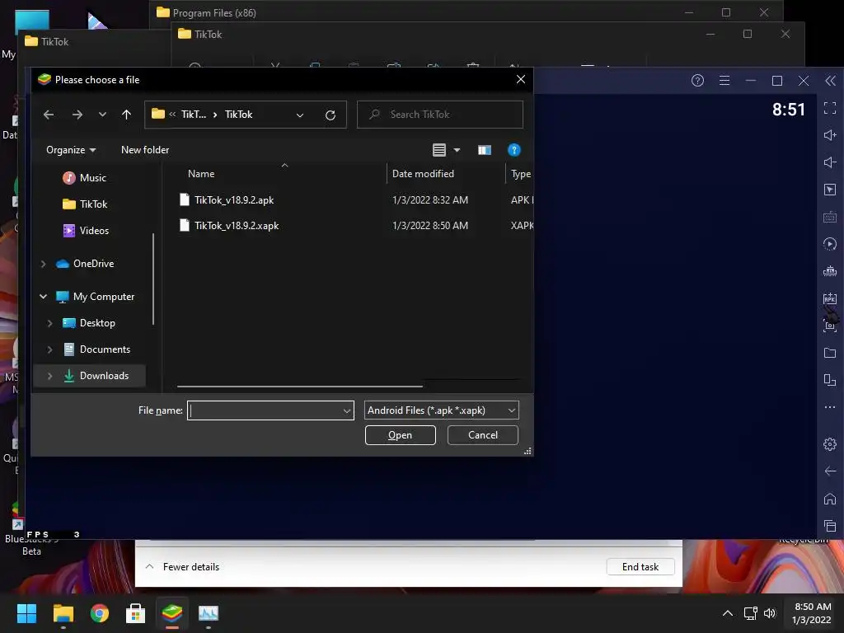
Task: Click the Search TikTok box
Action: 440,115
